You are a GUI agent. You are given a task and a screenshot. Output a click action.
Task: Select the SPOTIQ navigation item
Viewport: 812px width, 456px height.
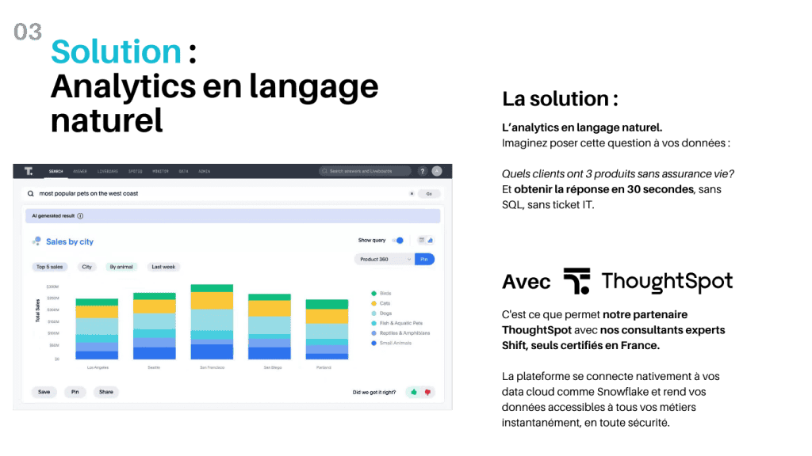pos(135,172)
